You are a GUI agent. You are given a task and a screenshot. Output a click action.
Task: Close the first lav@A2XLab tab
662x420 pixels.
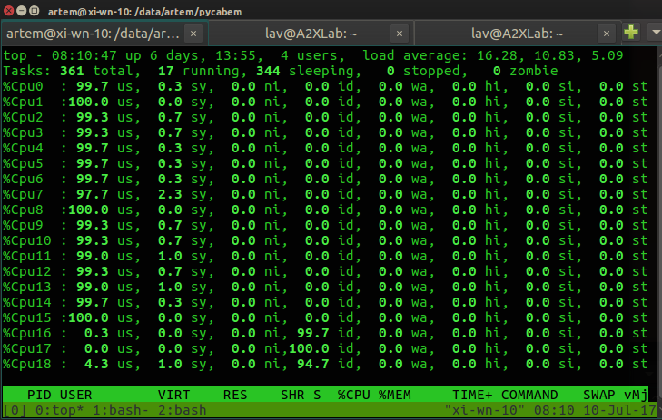click(400, 34)
